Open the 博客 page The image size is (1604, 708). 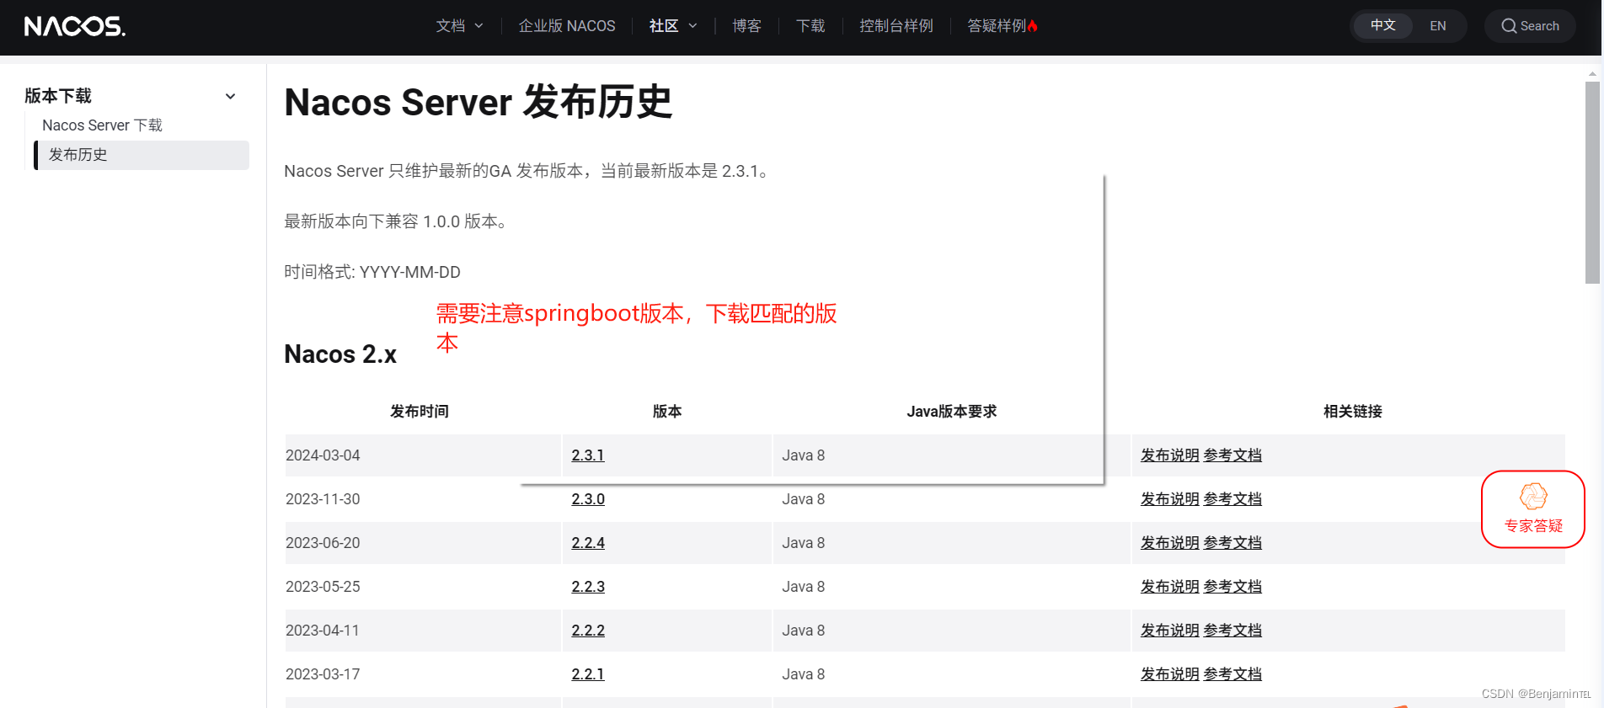[746, 26]
